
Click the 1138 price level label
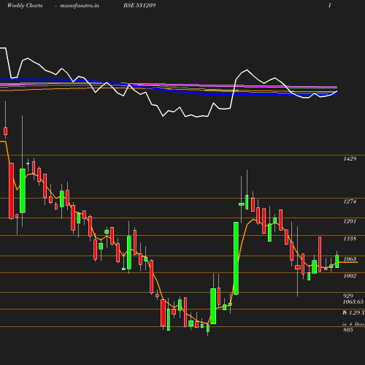pos(350,239)
